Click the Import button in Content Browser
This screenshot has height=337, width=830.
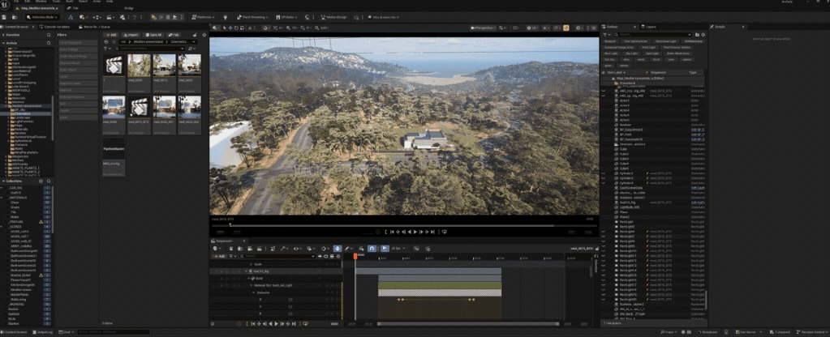click(132, 35)
